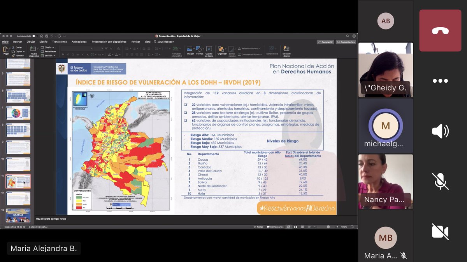Open Ideas de diseño panel

(x=286, y=52)
